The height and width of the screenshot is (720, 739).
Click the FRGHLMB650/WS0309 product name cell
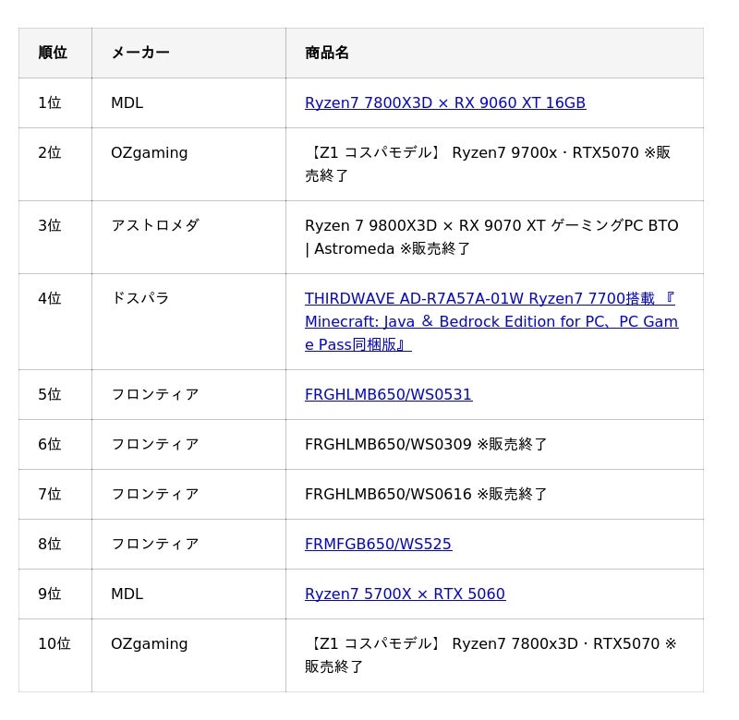[x=494, y=444]
